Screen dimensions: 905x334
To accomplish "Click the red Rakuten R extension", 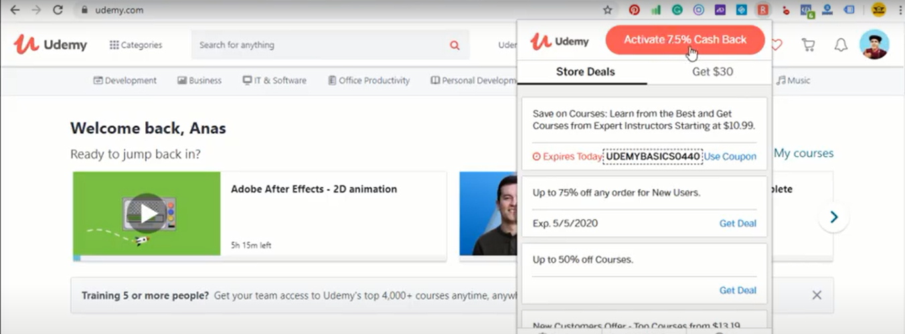I will coord(762,10).
